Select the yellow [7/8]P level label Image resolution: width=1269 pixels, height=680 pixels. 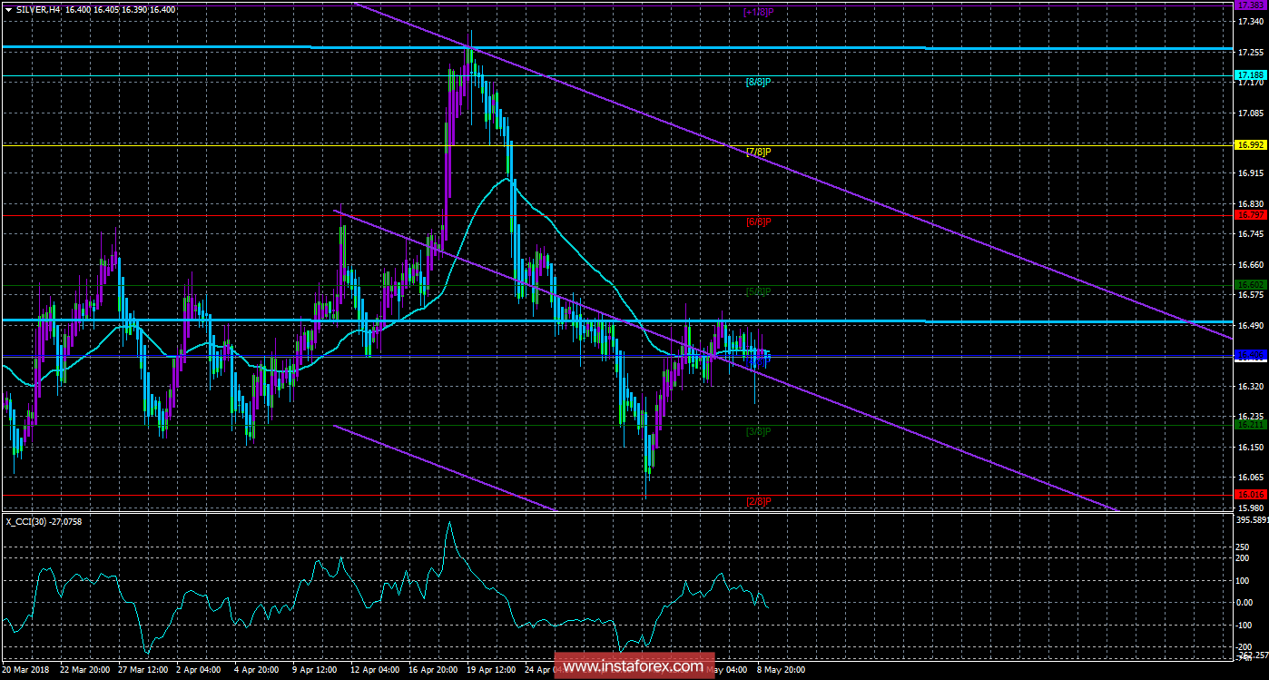click(757, 152)
